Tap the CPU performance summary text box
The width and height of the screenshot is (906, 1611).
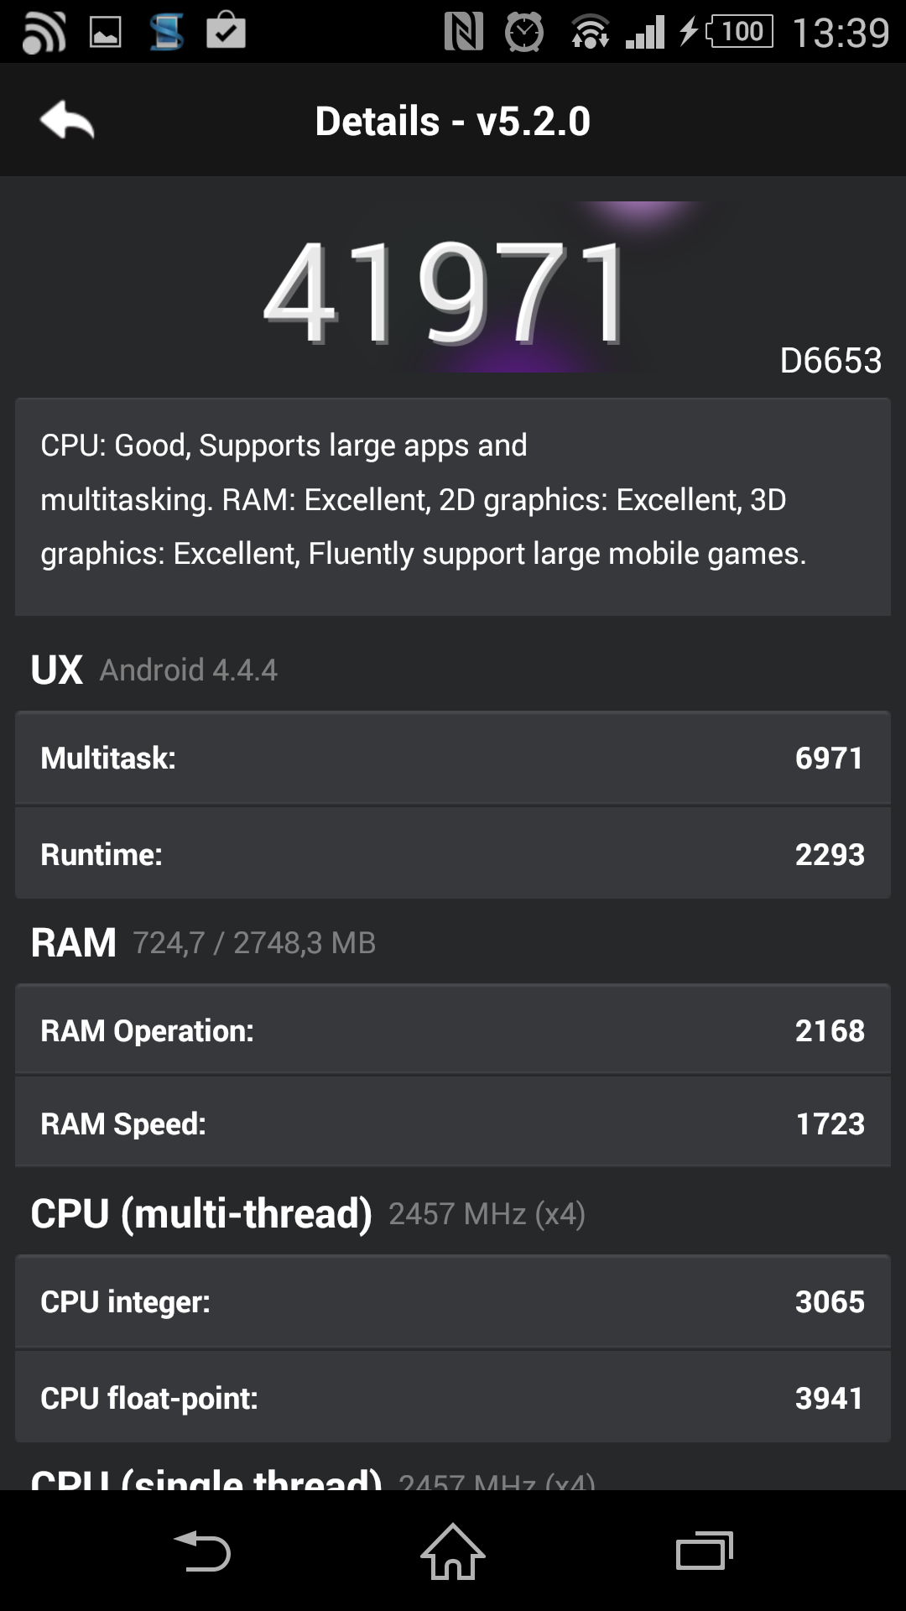pyautogui.click(x=453, y=507)
